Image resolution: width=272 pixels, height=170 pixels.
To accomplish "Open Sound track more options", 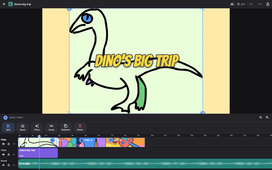I will coord(14,165).
